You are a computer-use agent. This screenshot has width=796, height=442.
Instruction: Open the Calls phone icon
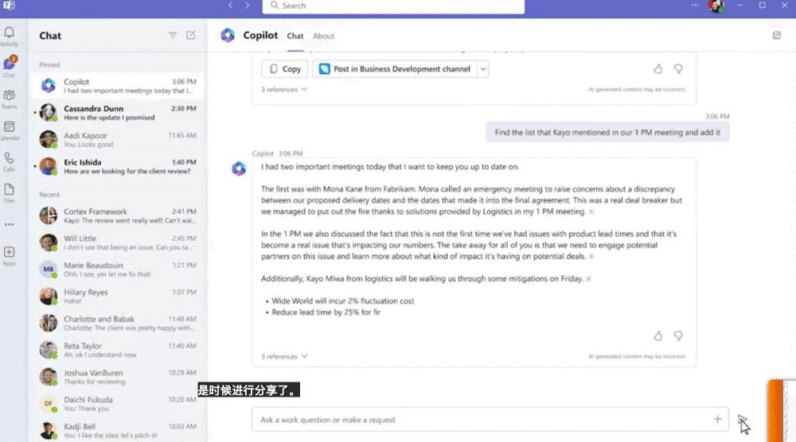(9, 158)
